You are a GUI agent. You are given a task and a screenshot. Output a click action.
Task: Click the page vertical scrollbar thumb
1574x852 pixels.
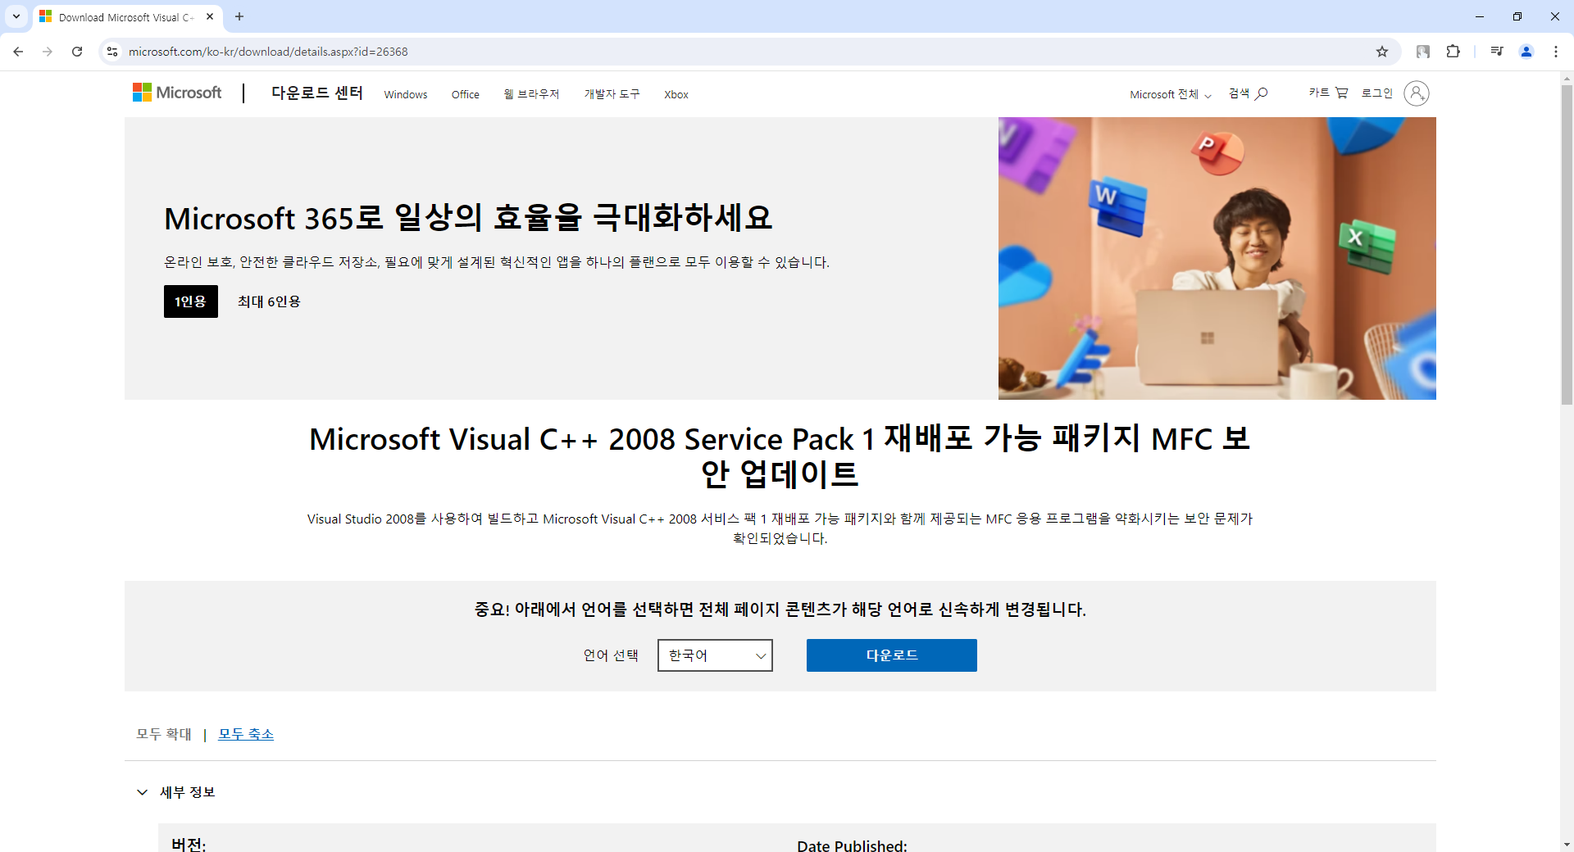(1567, 244)
